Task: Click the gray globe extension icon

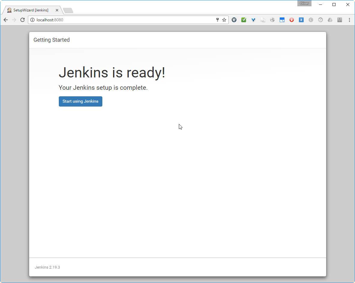Action: point(272,20)
